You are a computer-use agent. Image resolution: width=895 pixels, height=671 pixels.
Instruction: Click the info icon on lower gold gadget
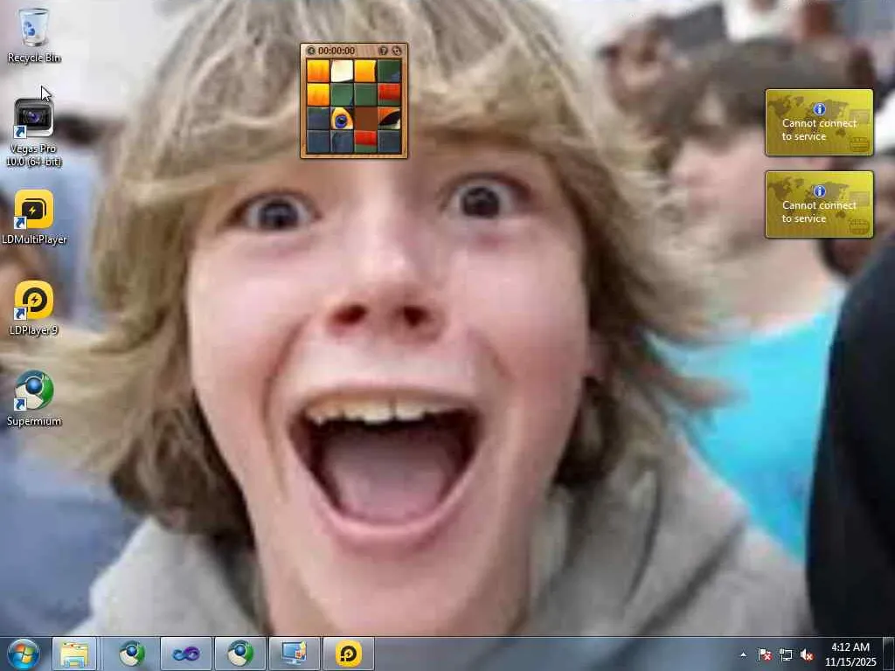pyautogui.click(x=820, y=190)
